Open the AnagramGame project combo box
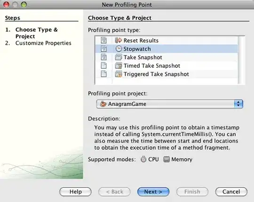Image resolution: width=254 pixels, height=202 pixels. click(170, 104)
